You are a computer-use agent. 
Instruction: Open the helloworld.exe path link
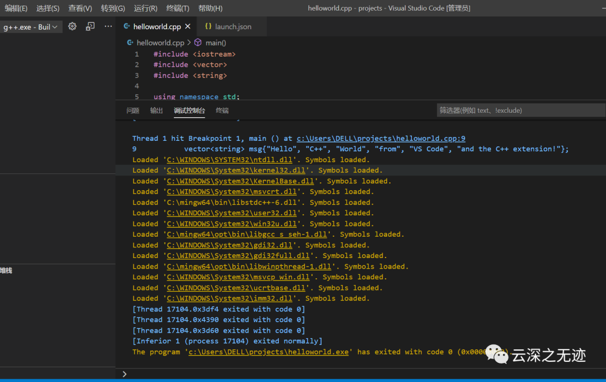point(269,352)
